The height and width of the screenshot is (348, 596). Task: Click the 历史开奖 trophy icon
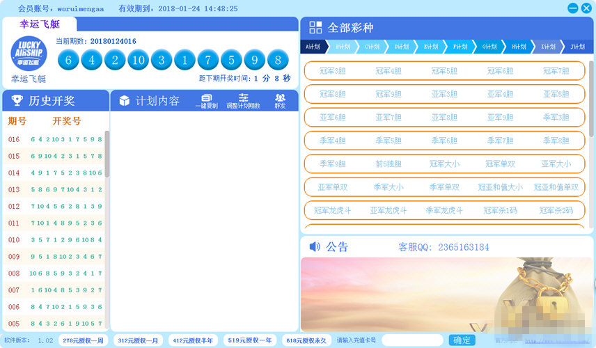[x=17, y=100]
